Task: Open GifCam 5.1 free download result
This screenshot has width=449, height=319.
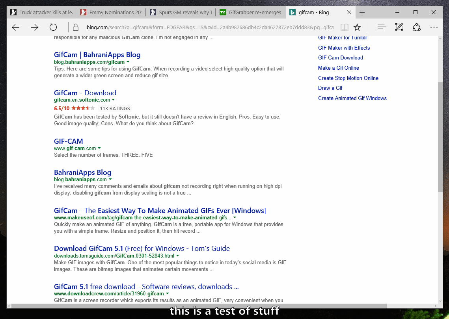Action: (146, 287)
